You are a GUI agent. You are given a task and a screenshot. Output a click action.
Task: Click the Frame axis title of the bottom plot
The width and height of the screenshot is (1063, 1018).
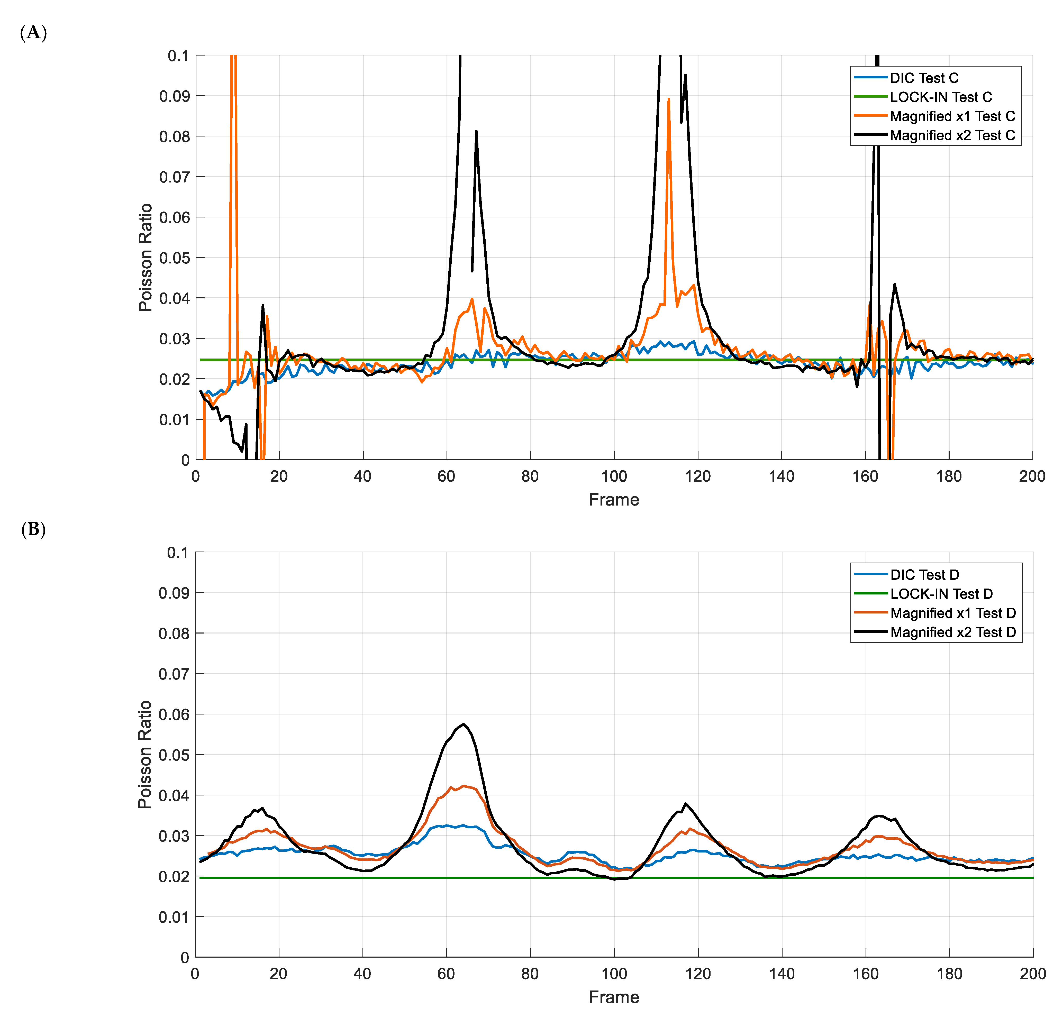point(614,997)
